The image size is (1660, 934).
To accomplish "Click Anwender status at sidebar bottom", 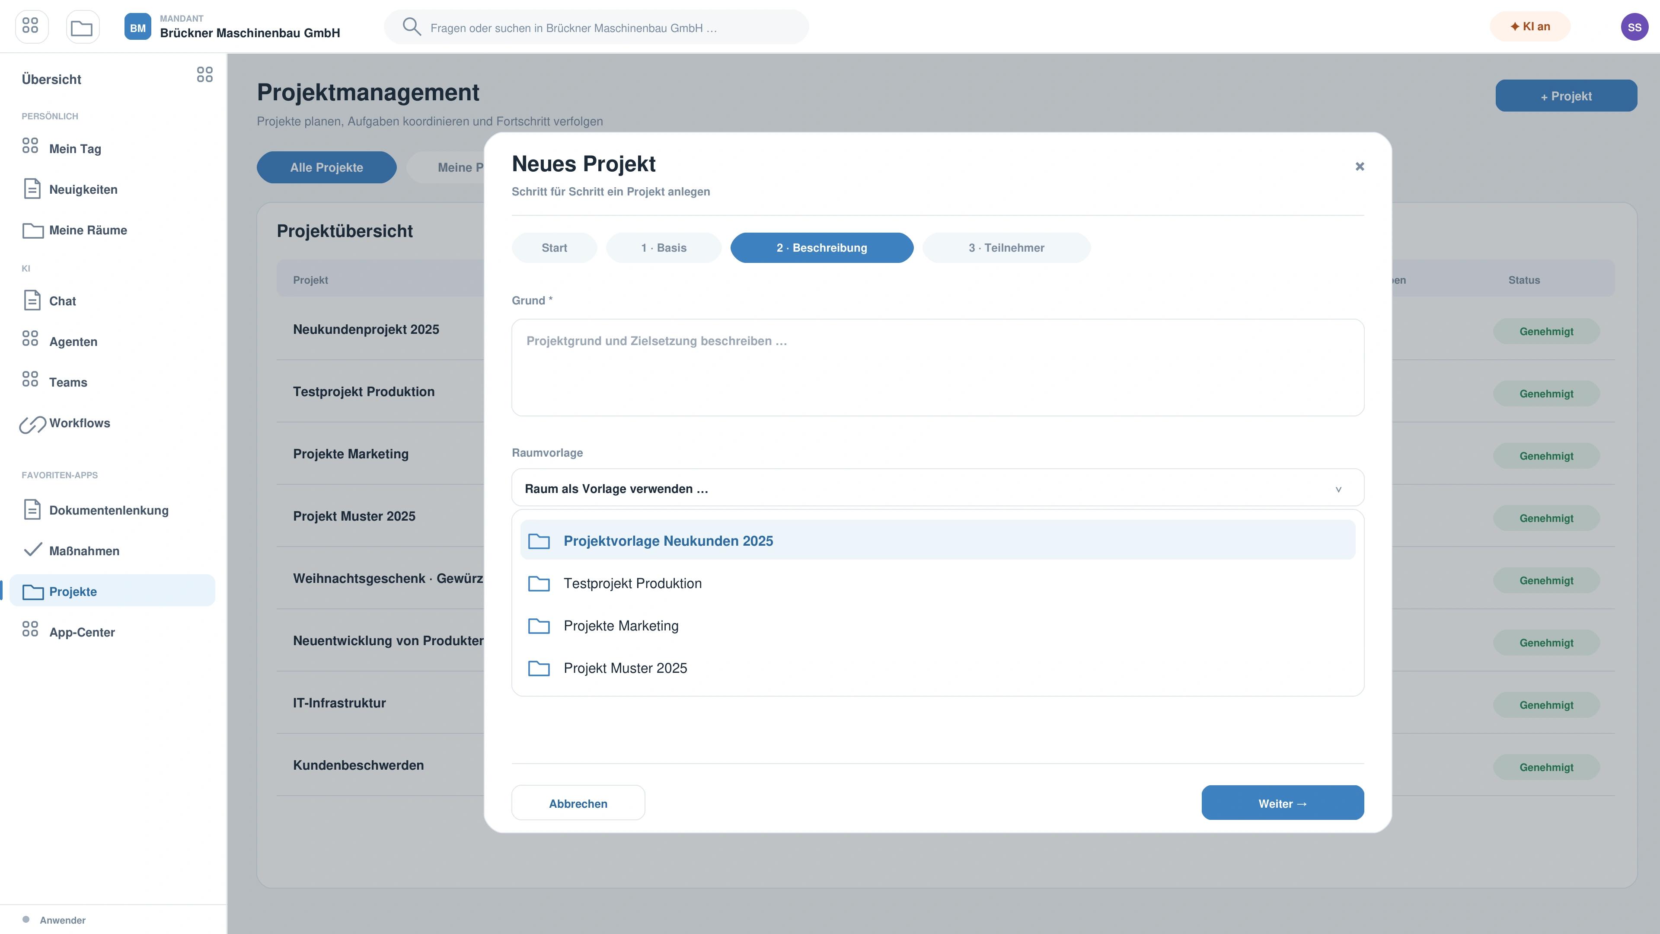I will point(54,920).
